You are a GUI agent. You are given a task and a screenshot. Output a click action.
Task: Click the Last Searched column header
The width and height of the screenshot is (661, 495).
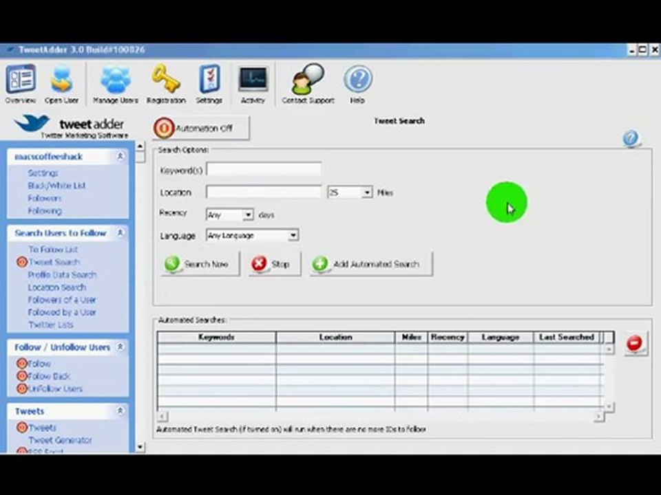tap(567, 337)
